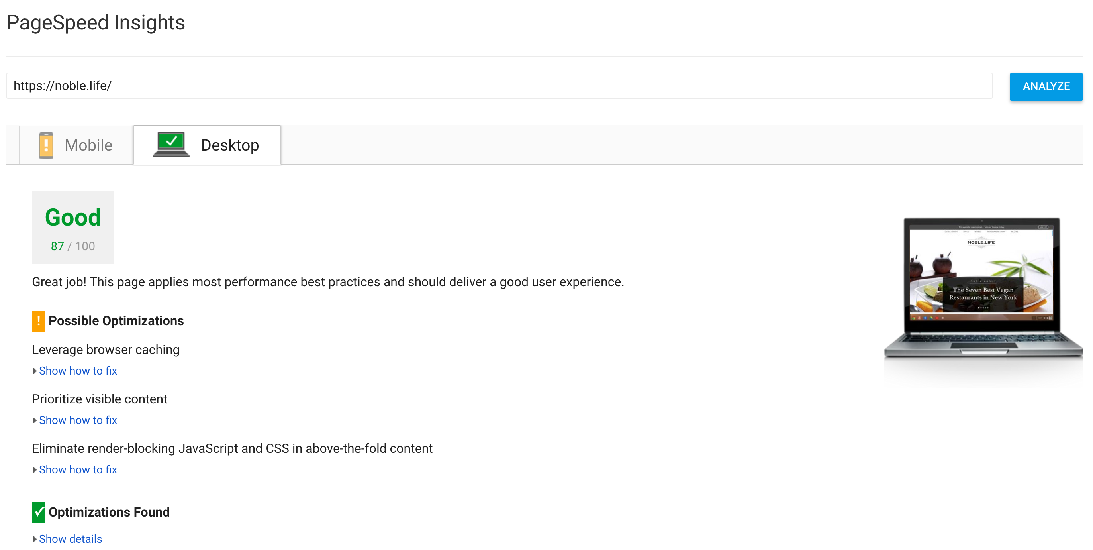Click the orange mobile phone warning icon

coord(46,145)
